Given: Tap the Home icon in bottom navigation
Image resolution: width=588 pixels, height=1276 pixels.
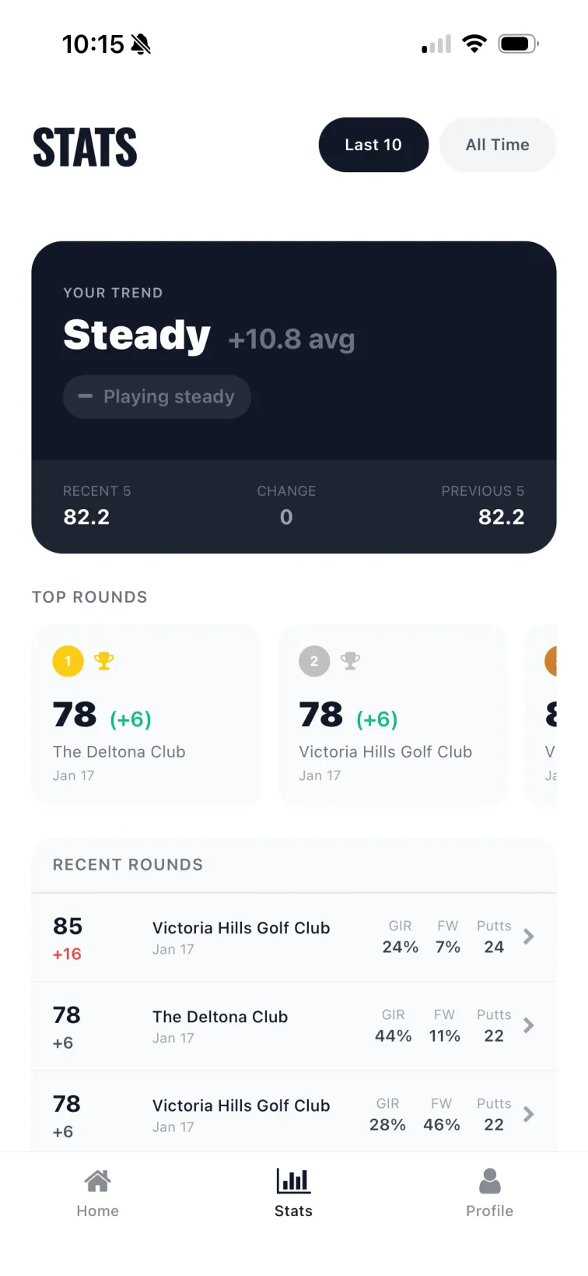Looking at the screenshot, I should coord(97,1179).
